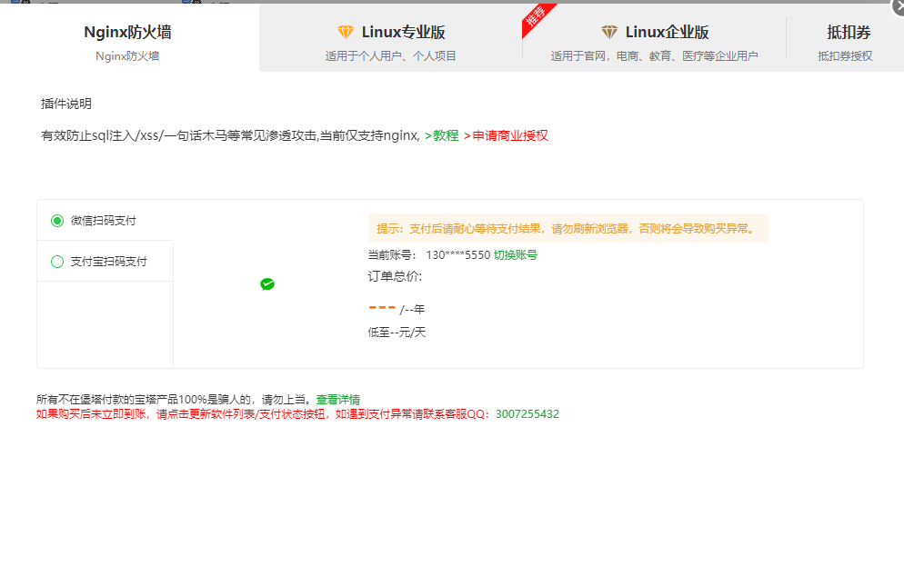This screenshot has height=576, width=904.
Task: Click the orange --- price placeholder
Action: point(382,308)
